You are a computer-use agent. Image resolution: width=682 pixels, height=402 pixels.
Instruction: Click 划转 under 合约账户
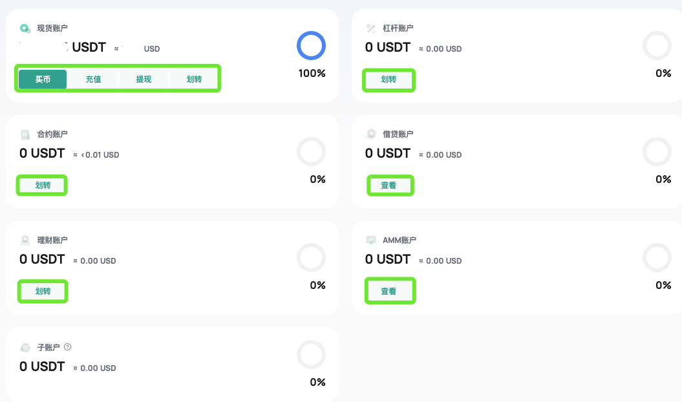coord(43,185)
